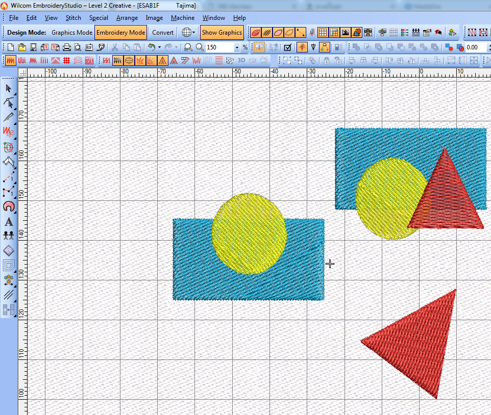Open the Undo history dropdown arrow
This screenshot has width=491, height=415.
[159, 47]
